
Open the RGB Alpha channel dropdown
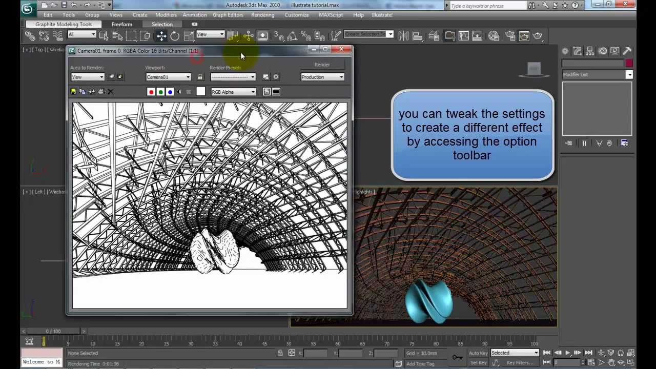(234, 92)
